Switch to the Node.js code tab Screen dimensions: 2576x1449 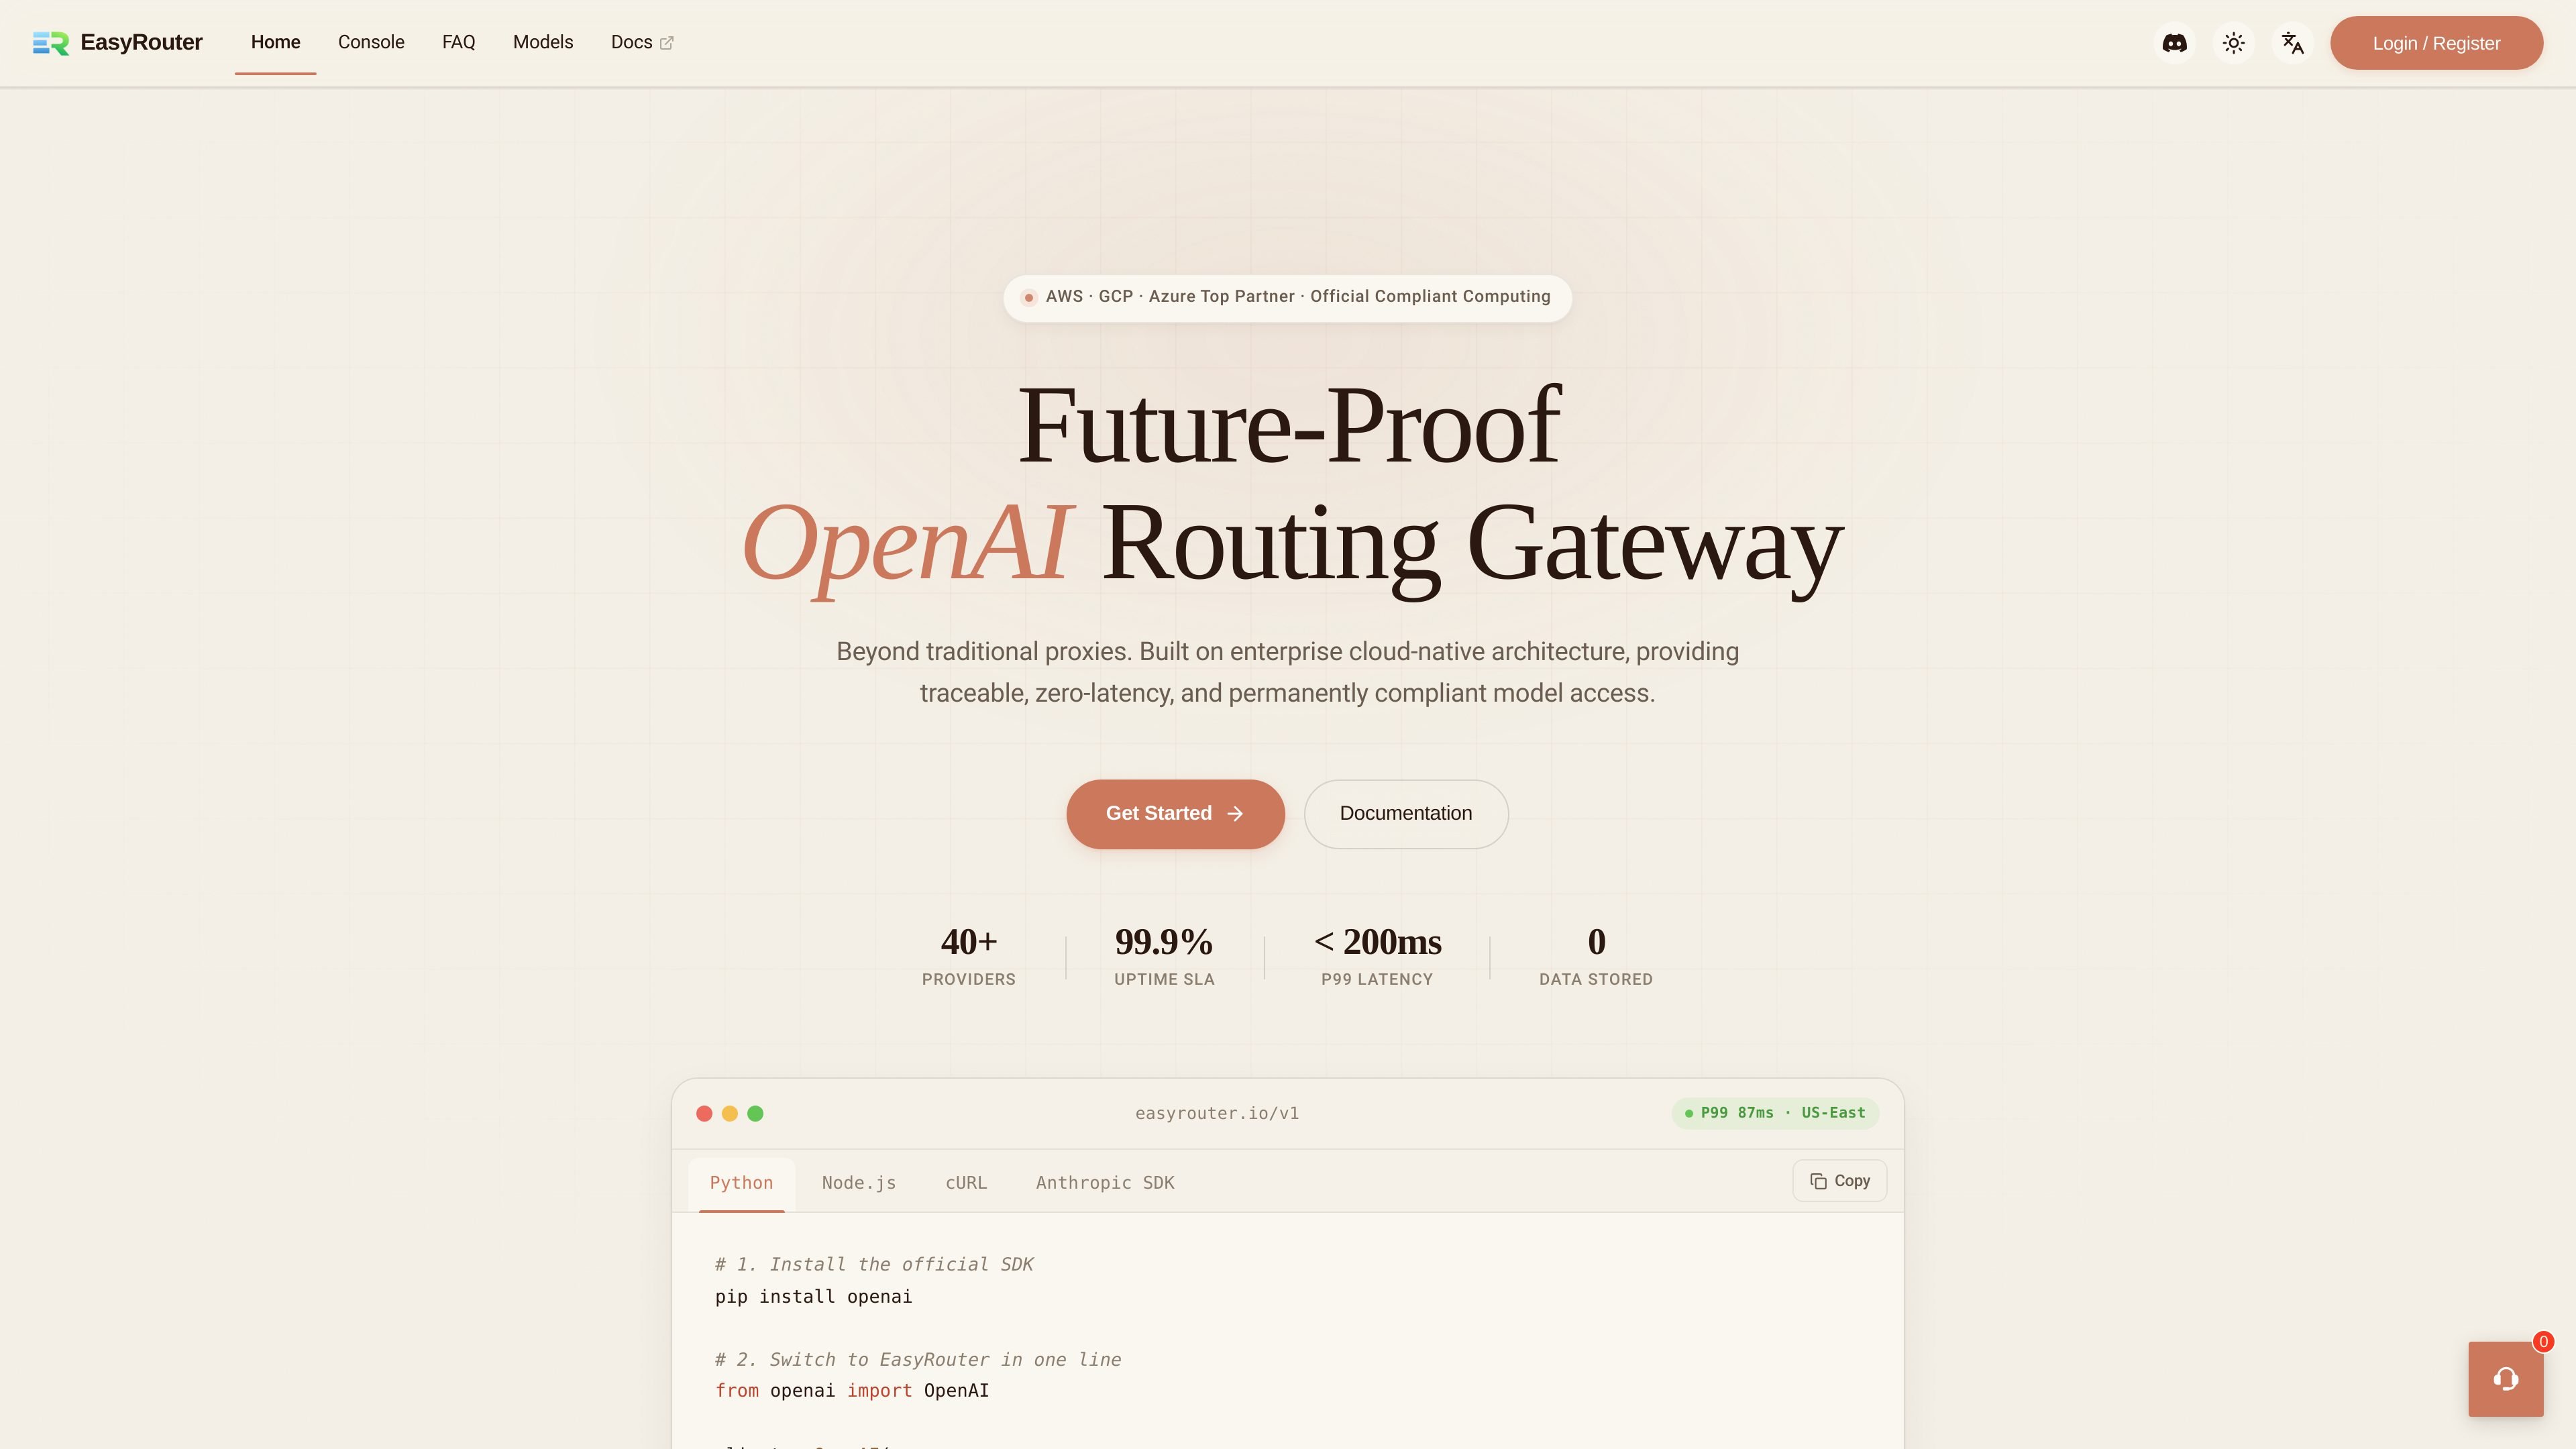(859, 1183)
